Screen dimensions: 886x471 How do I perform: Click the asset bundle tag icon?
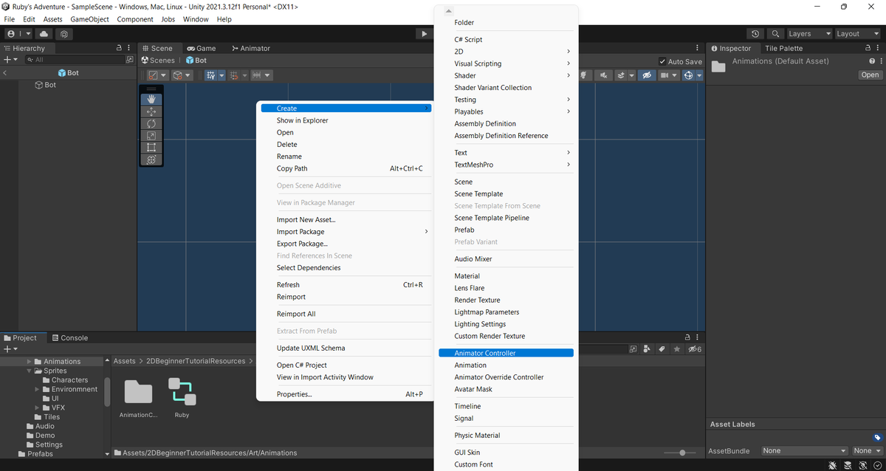click(877, 437)
